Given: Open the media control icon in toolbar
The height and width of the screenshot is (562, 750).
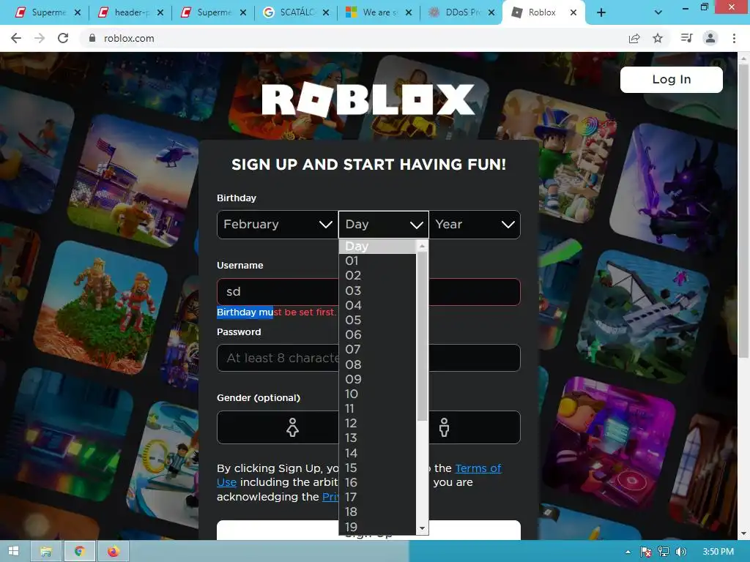Looking at the screenshot, I should click(x=686, y=38).
